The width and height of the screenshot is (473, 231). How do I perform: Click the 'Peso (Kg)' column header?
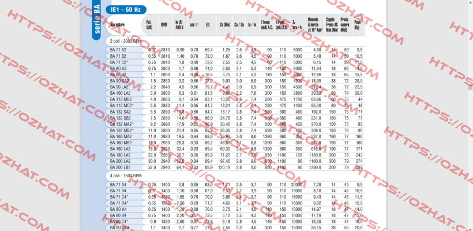coord(357,25)
